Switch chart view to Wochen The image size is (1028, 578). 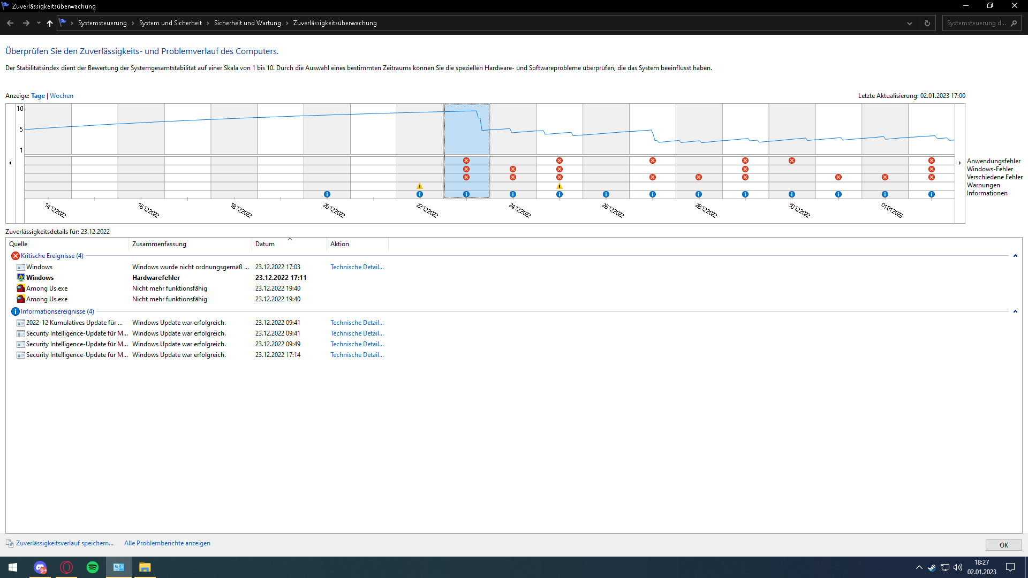[62, 96]
